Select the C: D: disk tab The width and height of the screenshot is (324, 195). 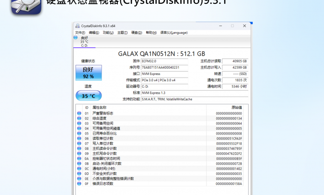click(x=84, y=42)
